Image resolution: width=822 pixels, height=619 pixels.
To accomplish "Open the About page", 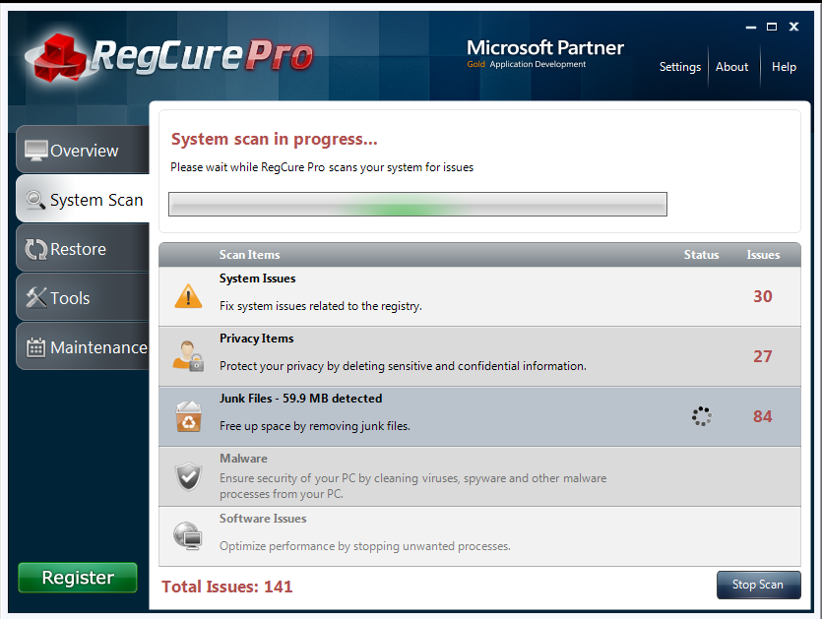I will click(x=731, y=67).
